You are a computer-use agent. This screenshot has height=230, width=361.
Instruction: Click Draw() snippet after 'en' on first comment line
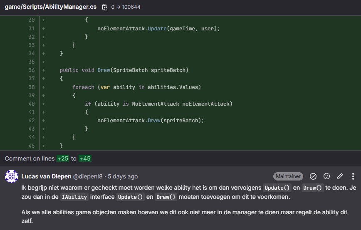click(312, 188)
